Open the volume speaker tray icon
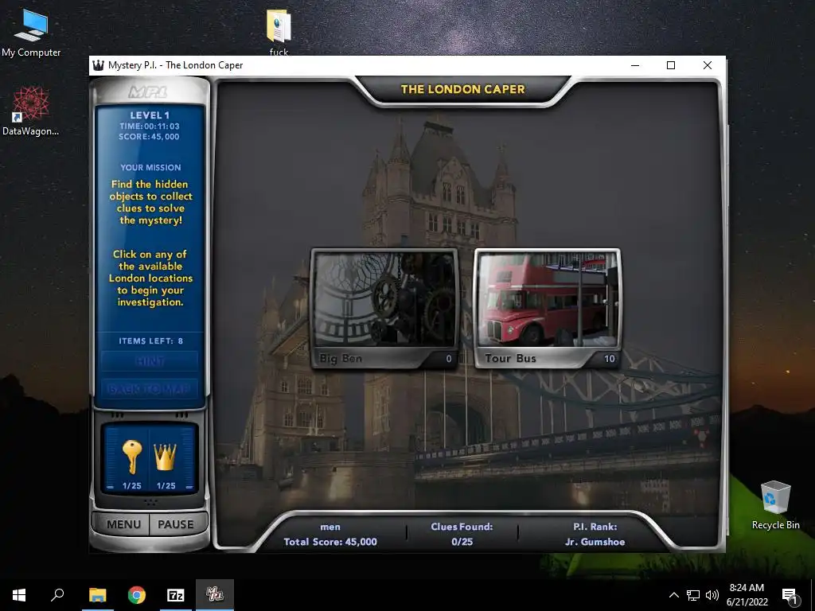Image resolution: width=815 pixels, height=611 pixels. (712, 595)
